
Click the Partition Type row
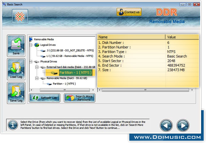pyautogui.click(x=148, y=52)
